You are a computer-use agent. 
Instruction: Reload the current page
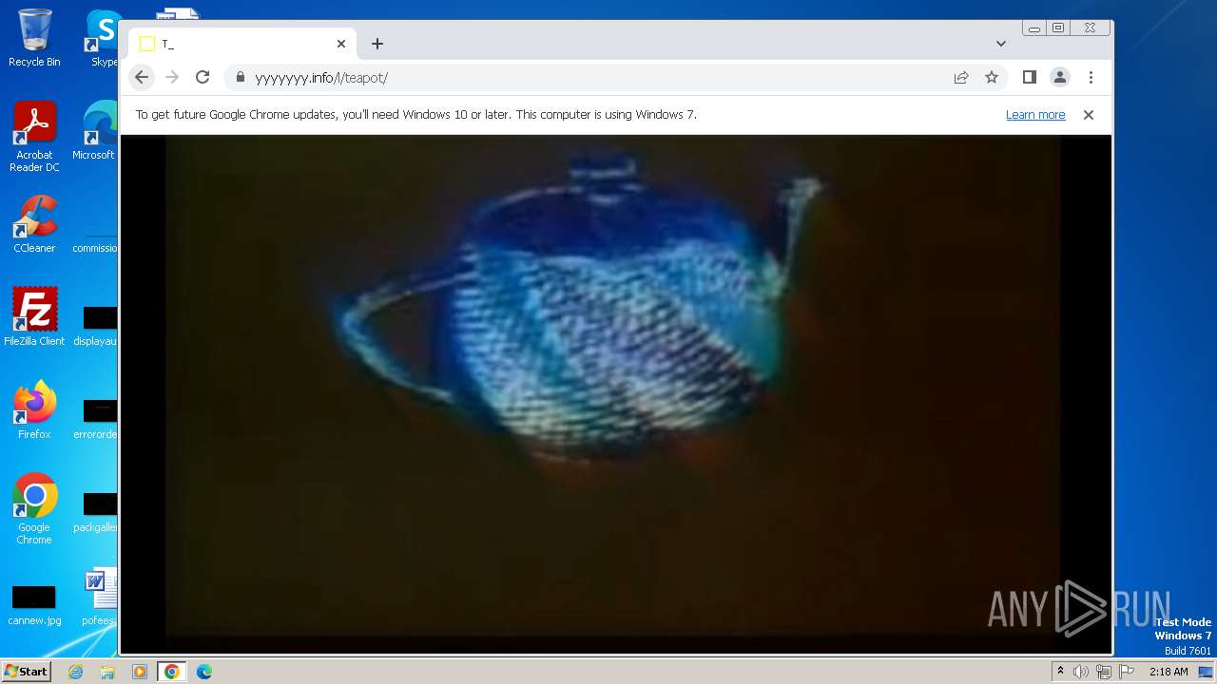203,77
